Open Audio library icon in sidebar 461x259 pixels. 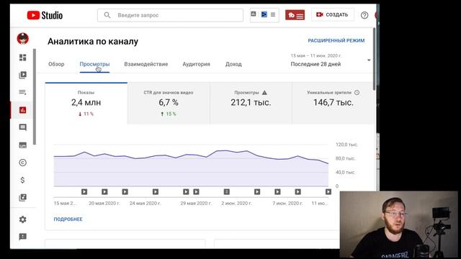(x=22, y=198)
